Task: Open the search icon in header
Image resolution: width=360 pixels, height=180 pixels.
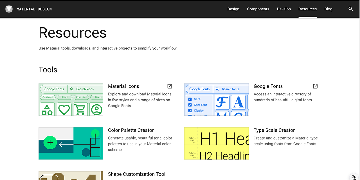Action: (x=351, y=9)
